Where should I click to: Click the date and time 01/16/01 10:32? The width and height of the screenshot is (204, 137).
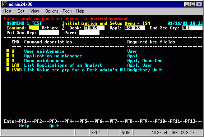click(185, 23)
